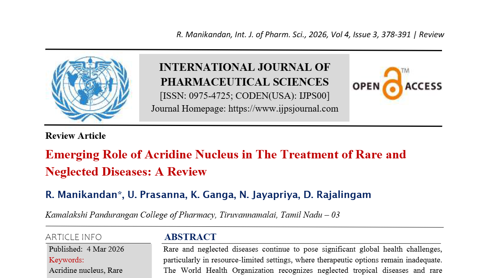Switch to the ABSTRACT section header
Viewport: 488px width, 278px height.
[189, 237]
